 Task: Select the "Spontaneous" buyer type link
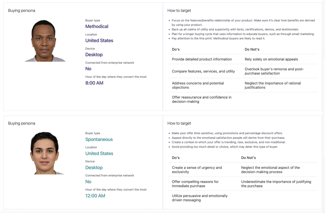(99, 139)
